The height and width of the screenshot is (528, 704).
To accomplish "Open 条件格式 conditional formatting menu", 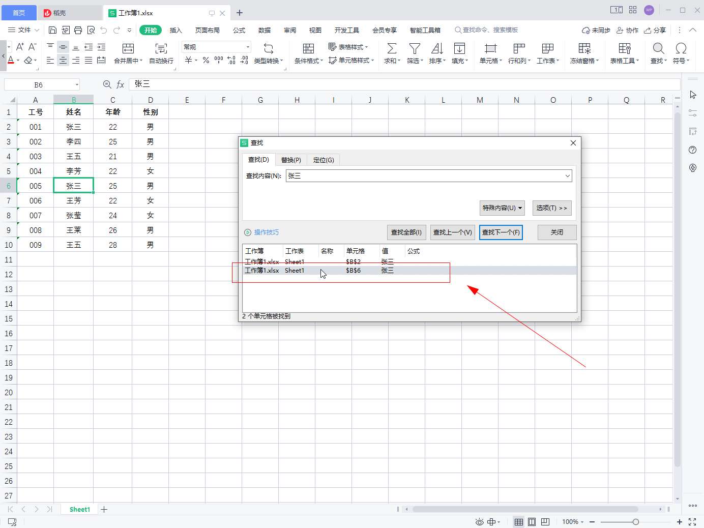I will pyautogui.click(x=308, y=61).
